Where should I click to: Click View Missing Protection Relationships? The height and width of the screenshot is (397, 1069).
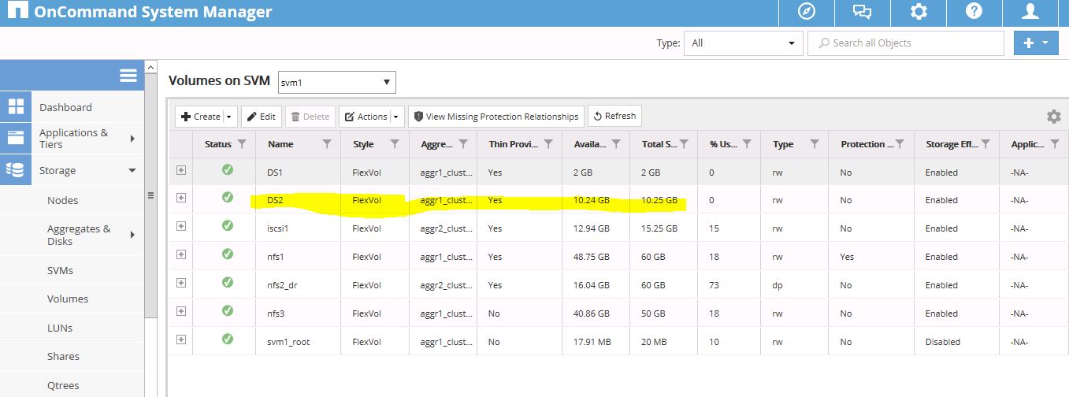(496, 117)
